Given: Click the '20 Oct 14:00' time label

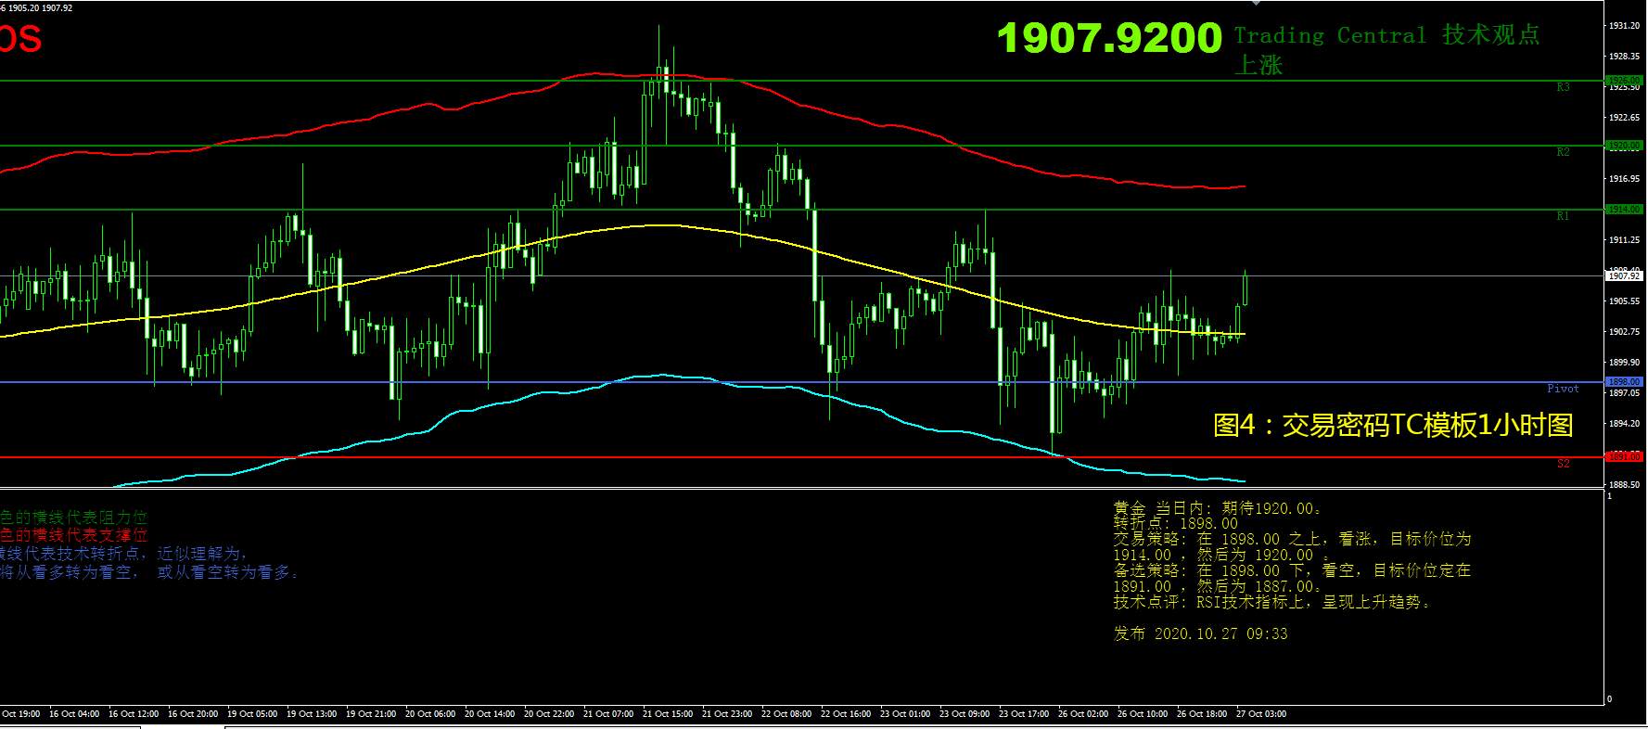Looking at the screenshot, I should tap(490, 714).
